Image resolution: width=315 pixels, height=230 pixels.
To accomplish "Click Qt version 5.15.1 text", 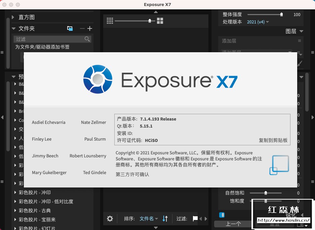I will click(146, 126).
